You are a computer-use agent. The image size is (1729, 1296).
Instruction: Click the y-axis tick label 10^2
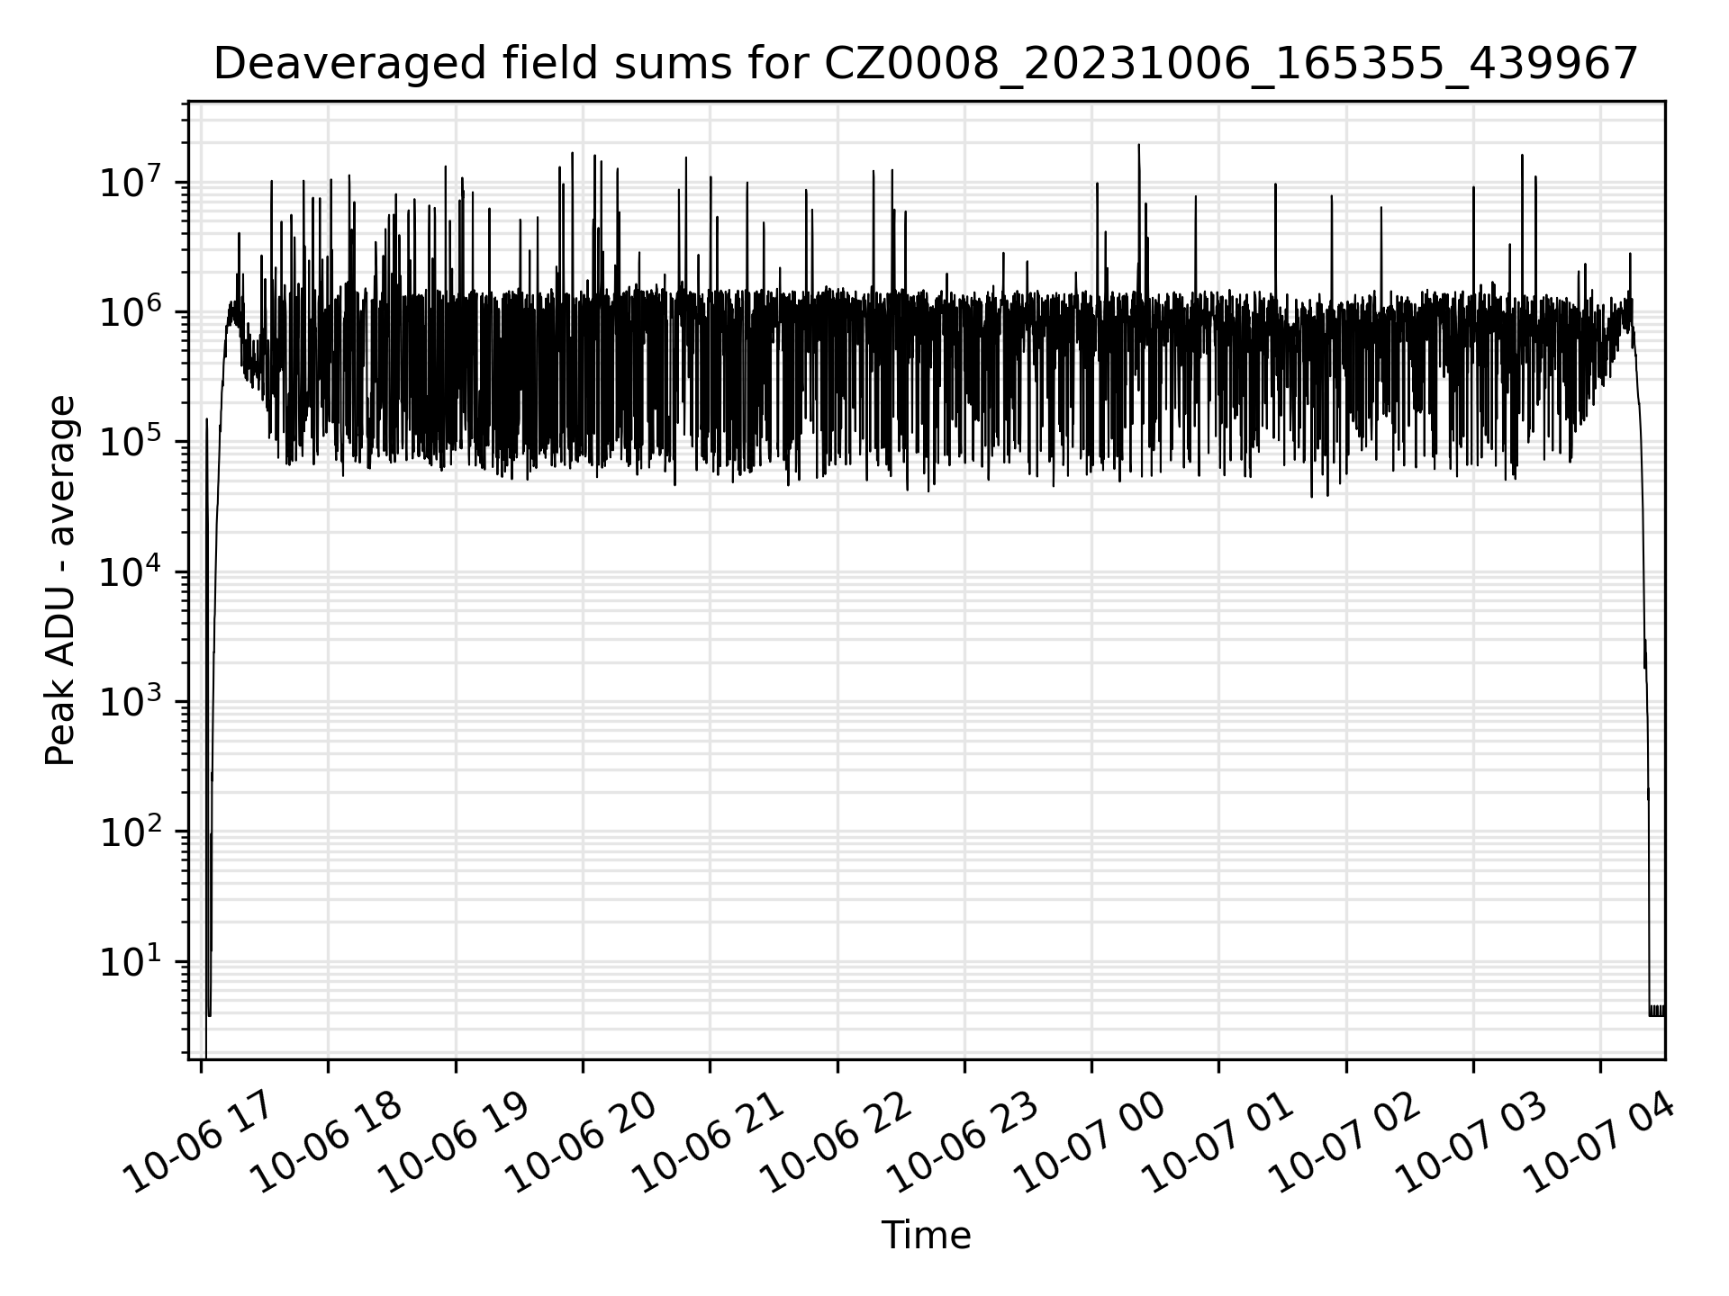coord(131,832)
